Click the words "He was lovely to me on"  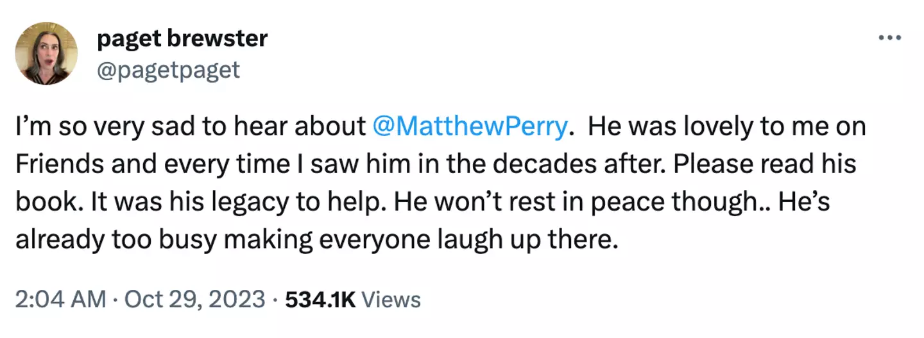click(725, 127)
